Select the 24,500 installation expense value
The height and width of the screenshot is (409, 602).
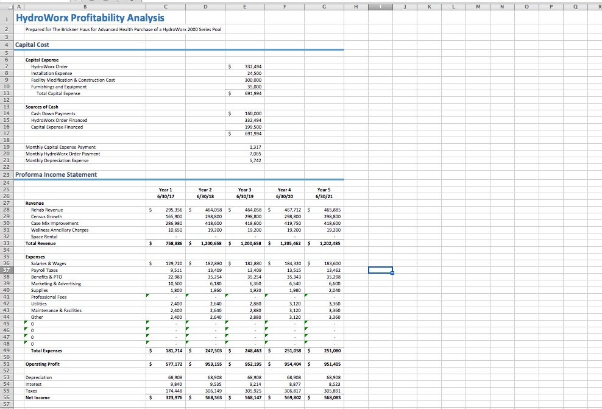tap(254, 73)
